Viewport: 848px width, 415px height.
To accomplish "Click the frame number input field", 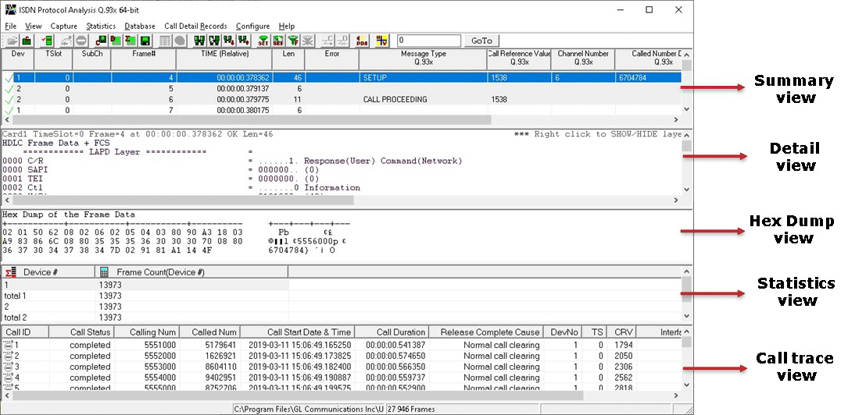I will tap(429, 41).
